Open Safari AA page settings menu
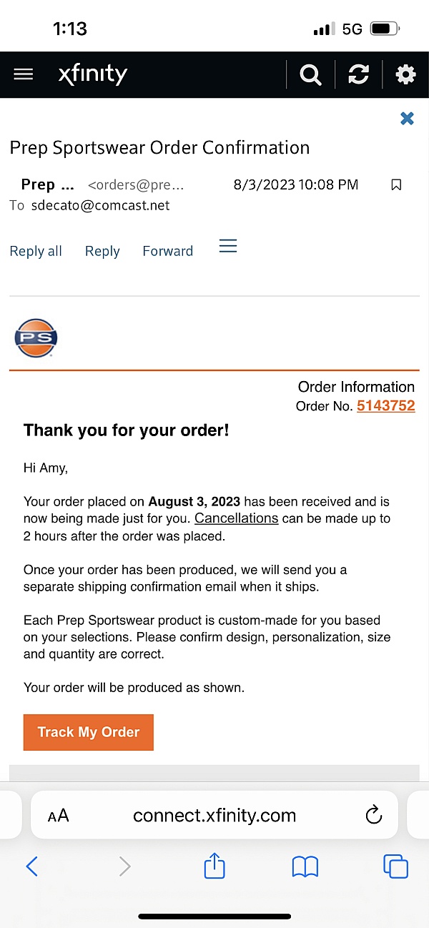 [x=58, y=816]
